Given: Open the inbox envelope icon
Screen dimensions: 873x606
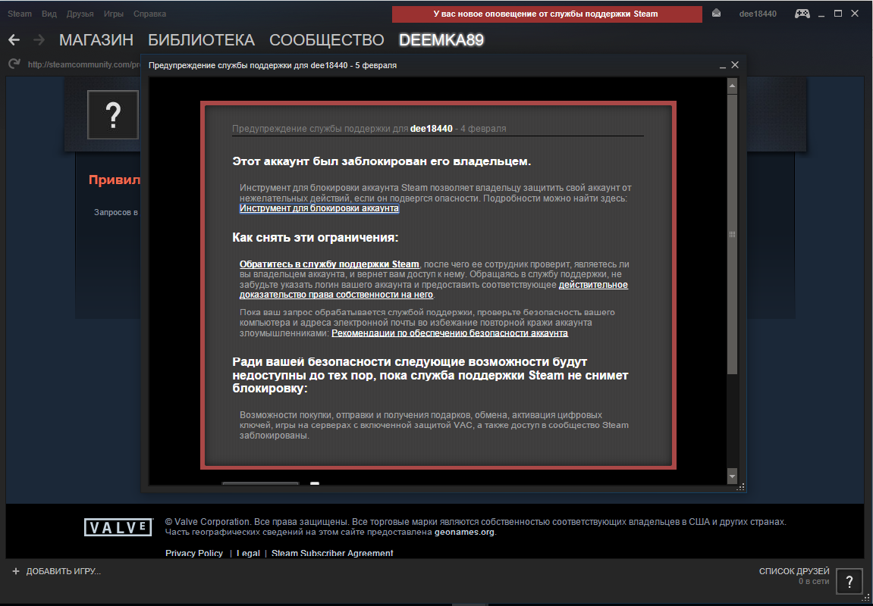Looking at the screenshot, I should [717, 14].
